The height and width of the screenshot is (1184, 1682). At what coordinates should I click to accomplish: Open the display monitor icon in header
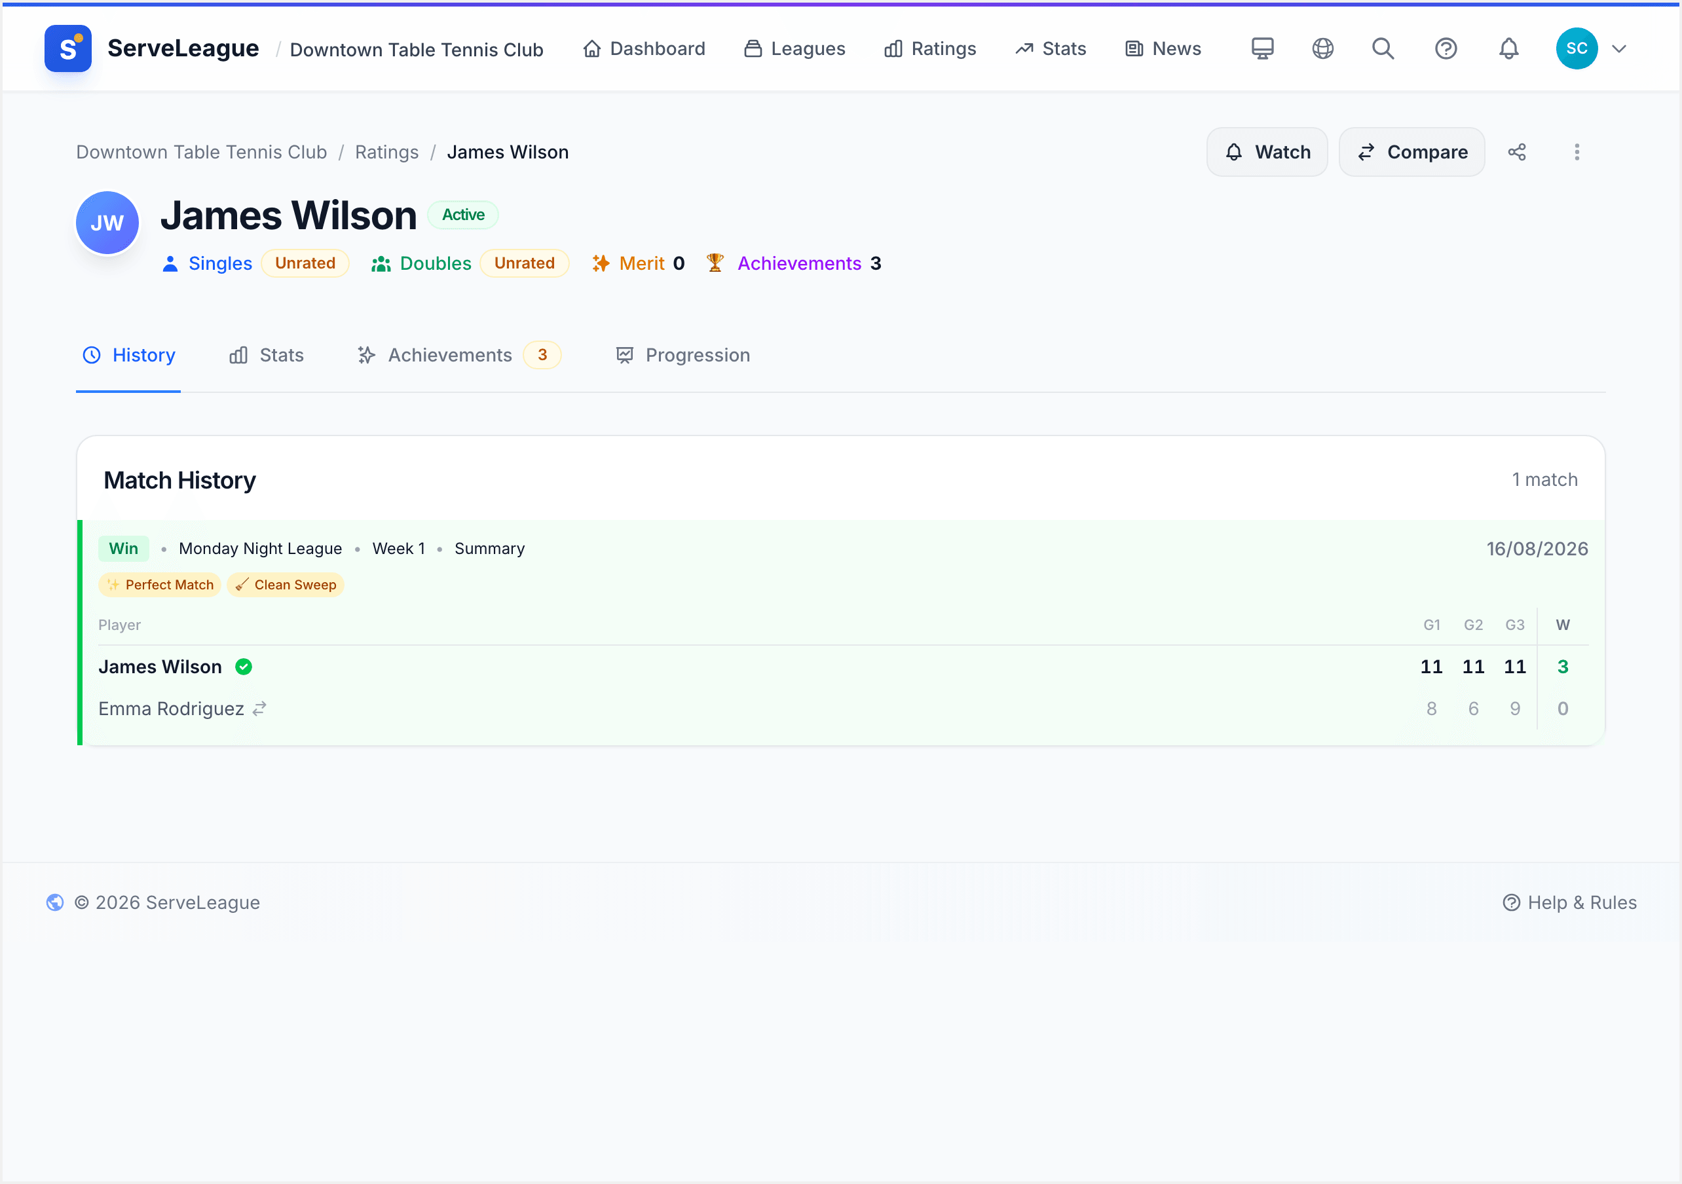1261,48
